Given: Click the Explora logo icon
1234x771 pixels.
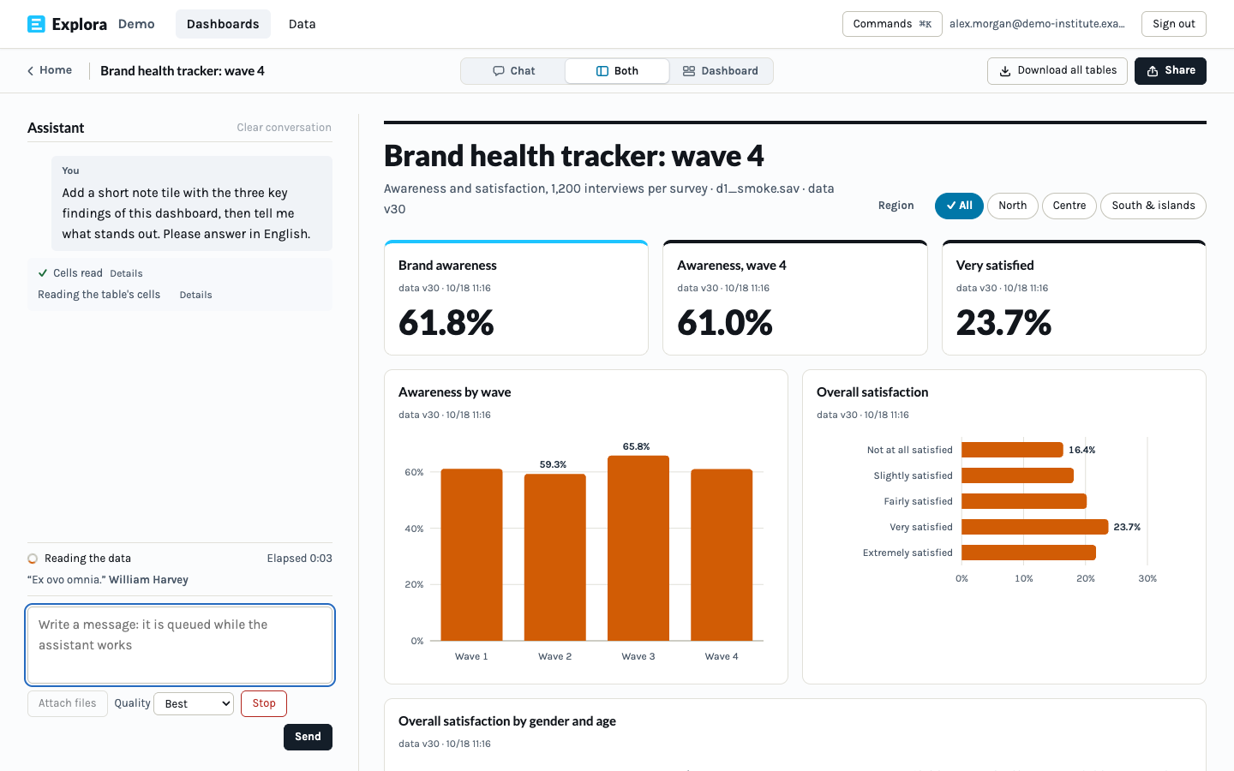Looking at the screenshot, I should click(x=36, y=24).
